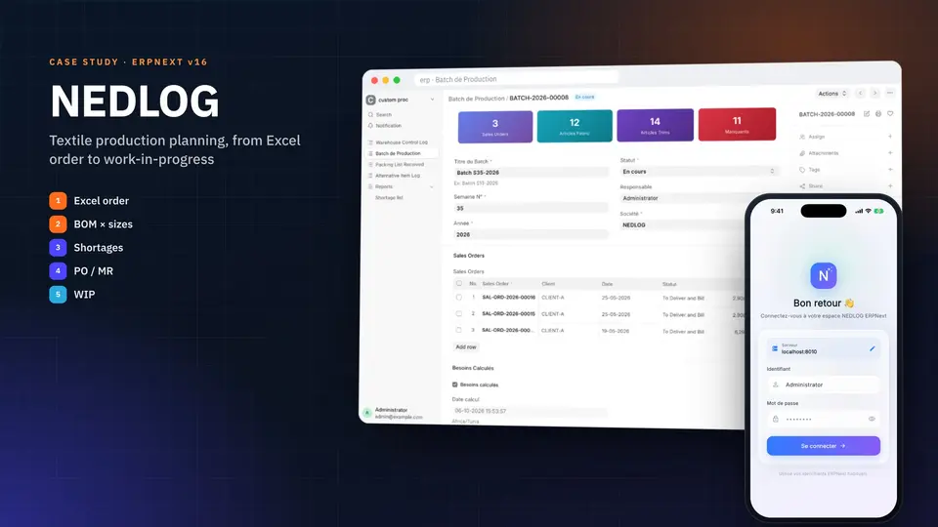Image resolution: width=938 pixels, height=527 pixels.
Task: Tap the NEDLOG N app logo on phone
Action: 823,275
